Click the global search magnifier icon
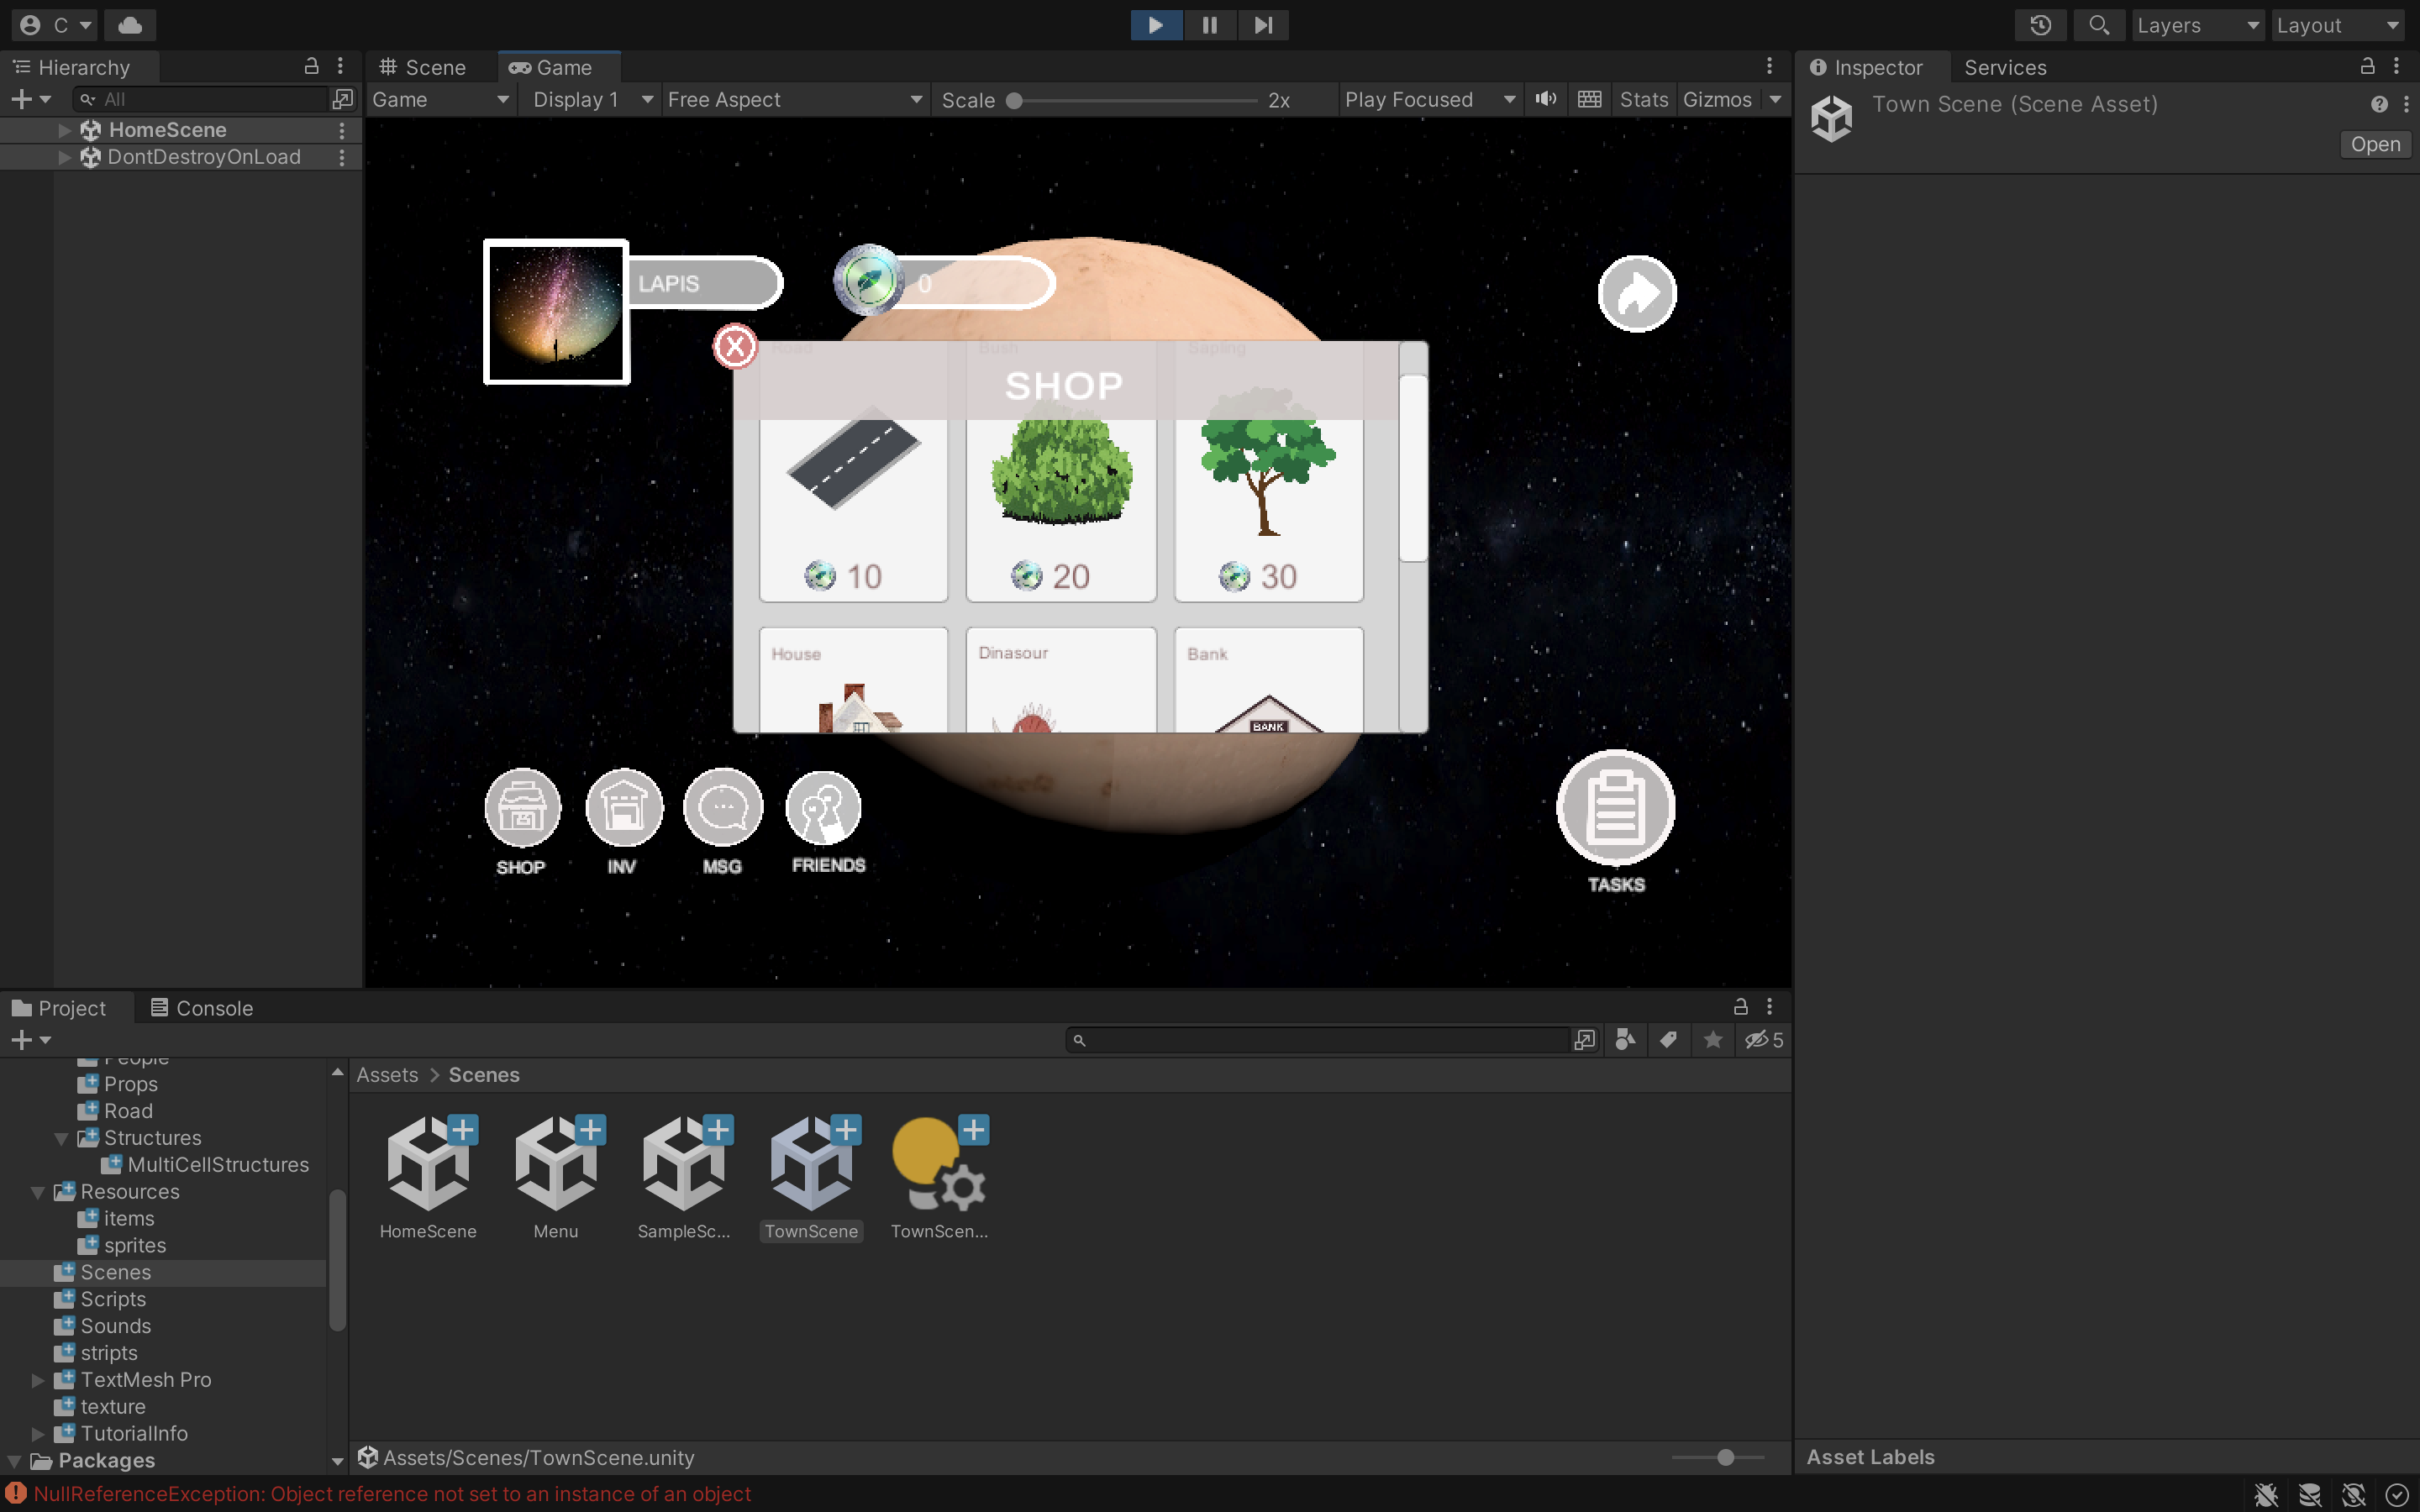Screen dimensions: 2420x1512 point(2098,25)
